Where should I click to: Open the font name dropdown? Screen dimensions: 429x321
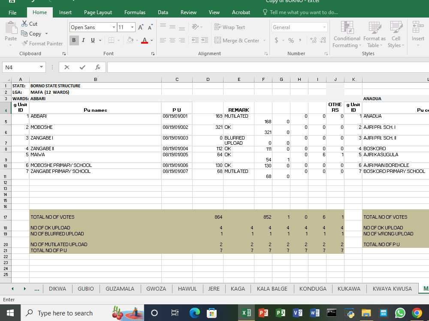114,27
